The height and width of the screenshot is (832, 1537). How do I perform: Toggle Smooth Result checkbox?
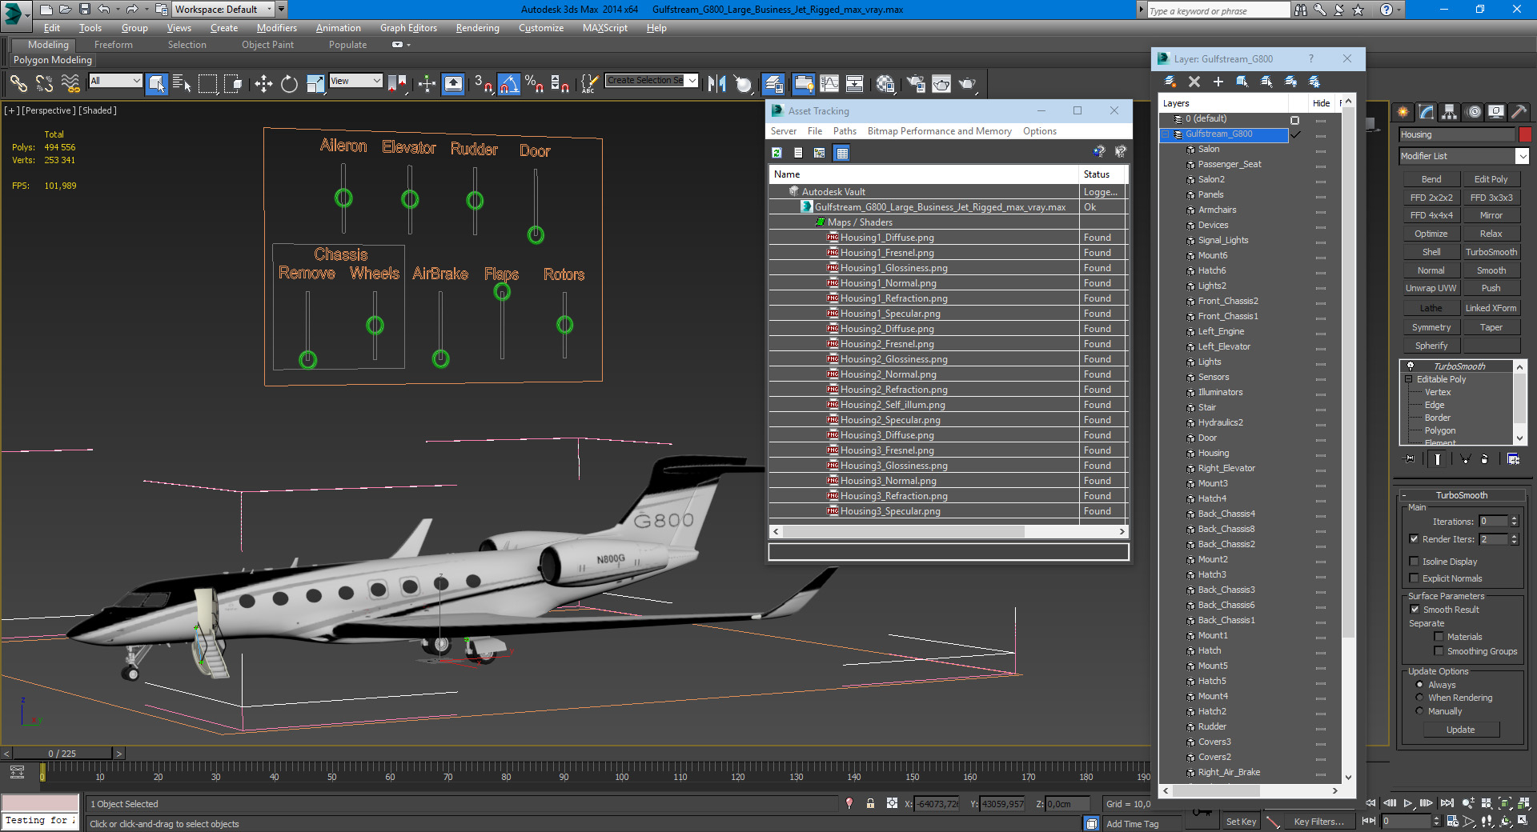1415,610
